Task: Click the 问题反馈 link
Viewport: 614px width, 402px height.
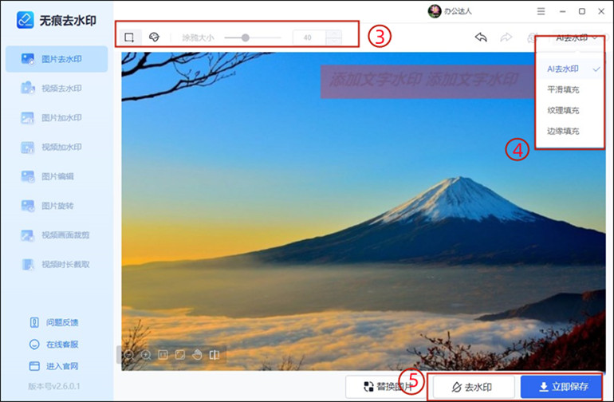Action: (x=54, y=322)
